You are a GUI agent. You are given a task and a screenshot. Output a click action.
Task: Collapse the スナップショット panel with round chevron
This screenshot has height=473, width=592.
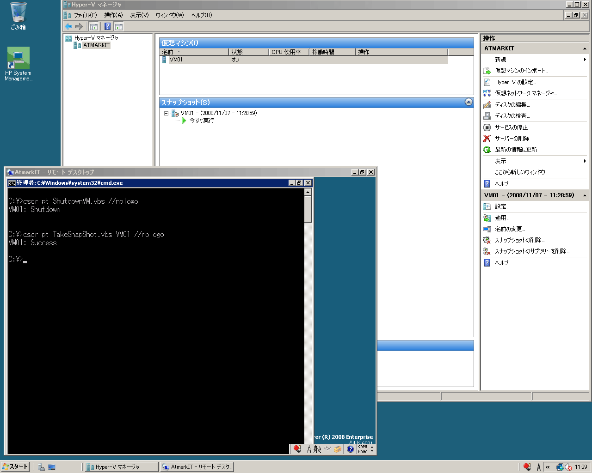click(469, 102)
